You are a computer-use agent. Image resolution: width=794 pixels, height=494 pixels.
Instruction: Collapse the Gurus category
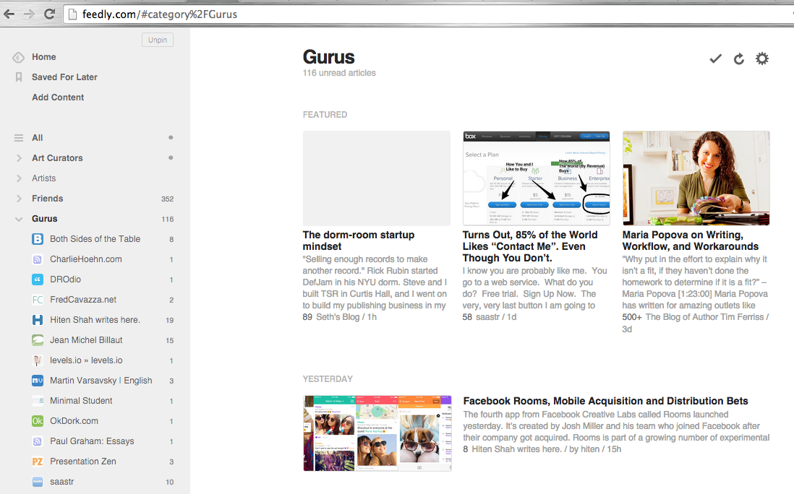(17, 218)
